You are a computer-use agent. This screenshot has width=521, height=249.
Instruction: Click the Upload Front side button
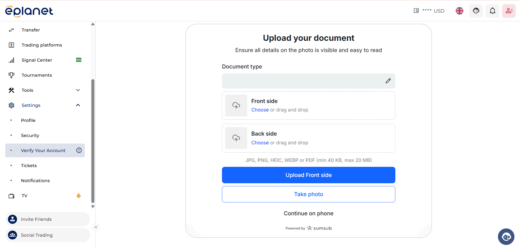point(308,175)
